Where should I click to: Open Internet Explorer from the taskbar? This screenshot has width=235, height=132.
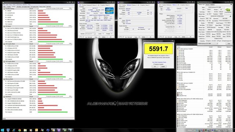point(14,130)
